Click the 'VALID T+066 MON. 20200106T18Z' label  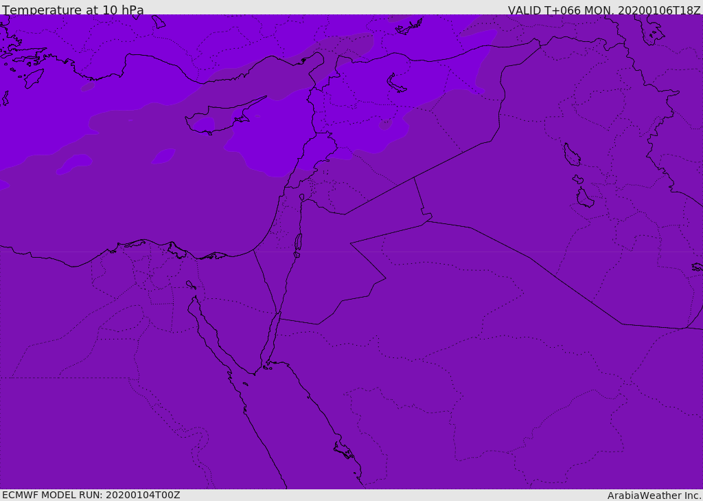click(604, 10)
